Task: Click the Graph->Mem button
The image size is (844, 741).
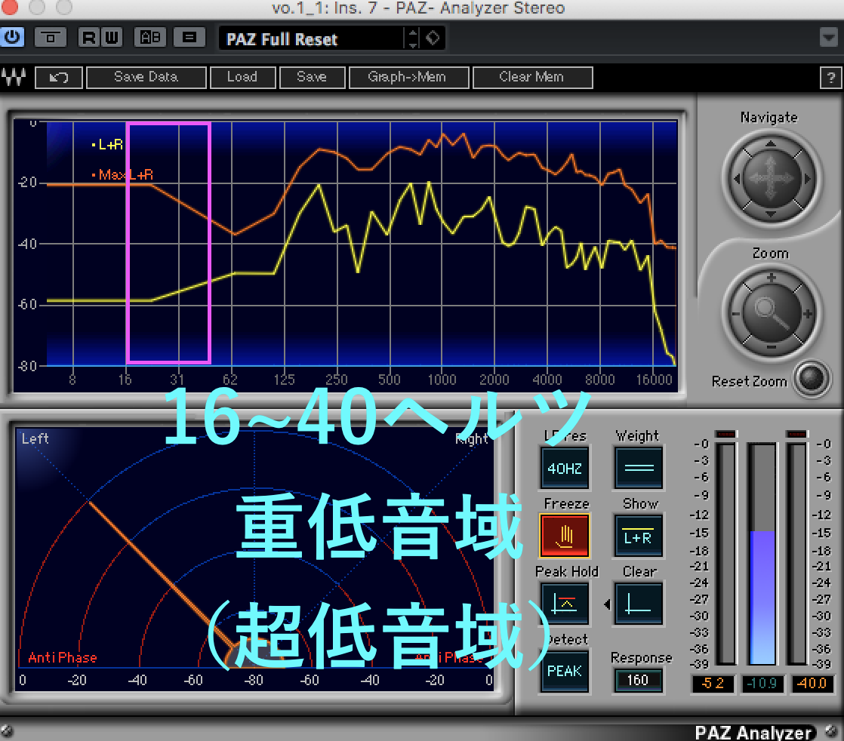Action: [x=408, y=78]
